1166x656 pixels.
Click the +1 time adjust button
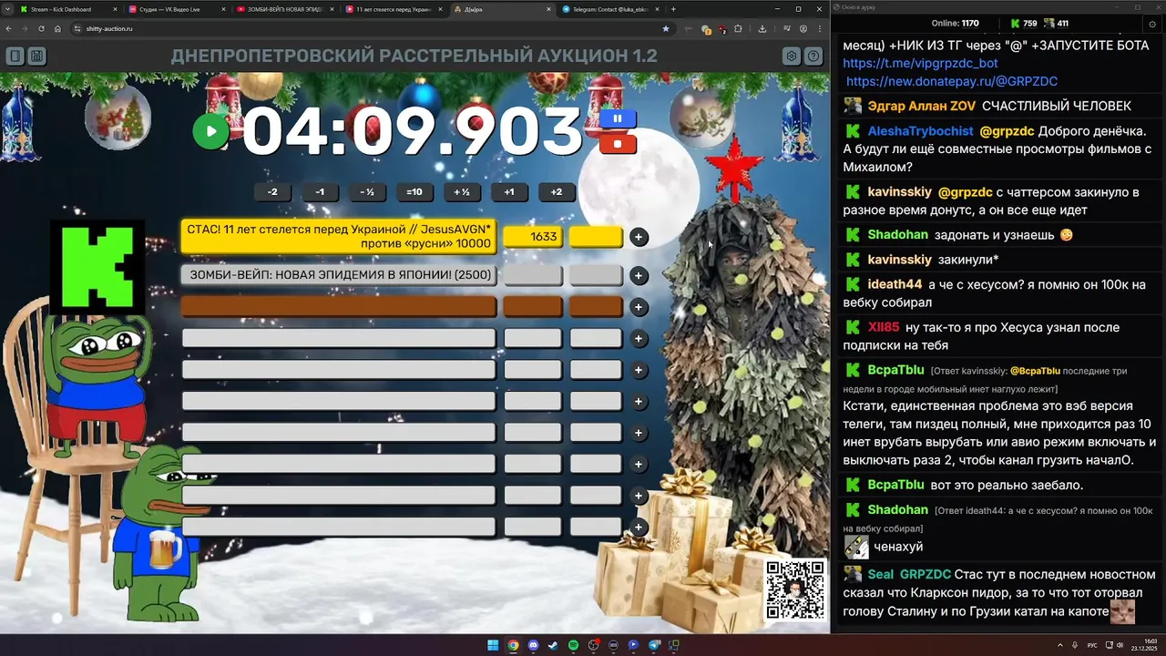point(509,191)
